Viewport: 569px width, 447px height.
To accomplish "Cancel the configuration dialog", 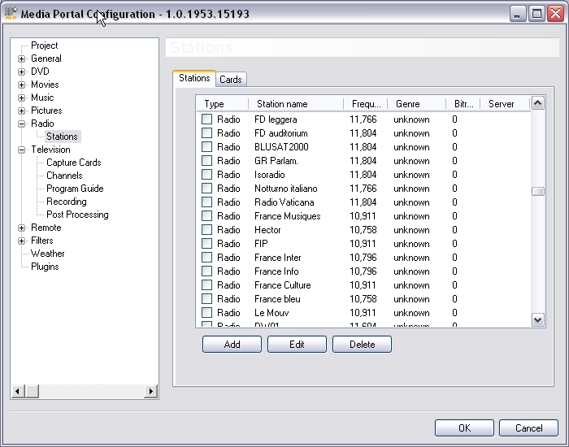I will [x=528, y=427].
